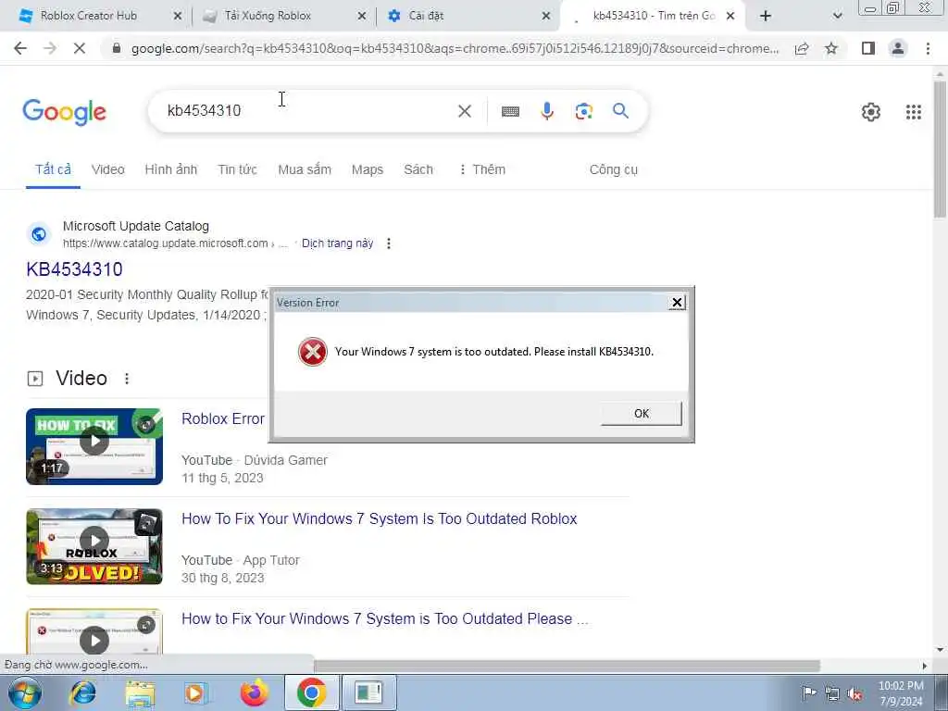Click the site lock icon in address bar
The image size is (948, 711).
coord(117,48)
